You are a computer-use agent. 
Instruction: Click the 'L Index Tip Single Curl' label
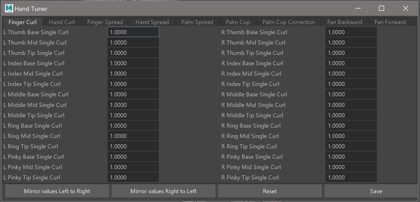tap(32, 84)
